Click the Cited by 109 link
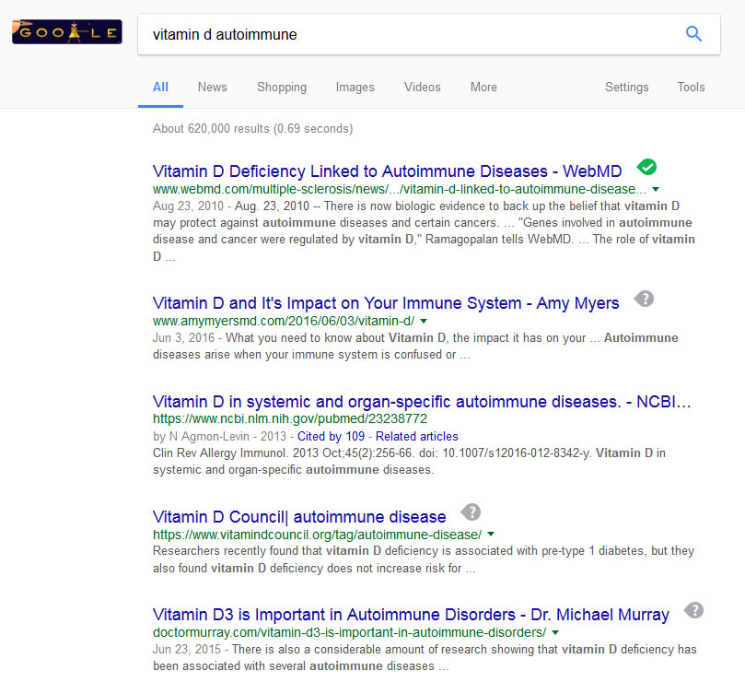The height and width of the screenshot is (694, 745). coord(331,436)
